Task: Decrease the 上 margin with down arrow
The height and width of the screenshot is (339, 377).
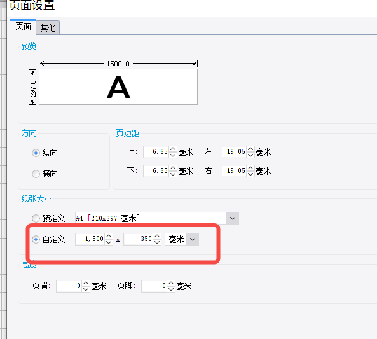Action: coord(173,155)
